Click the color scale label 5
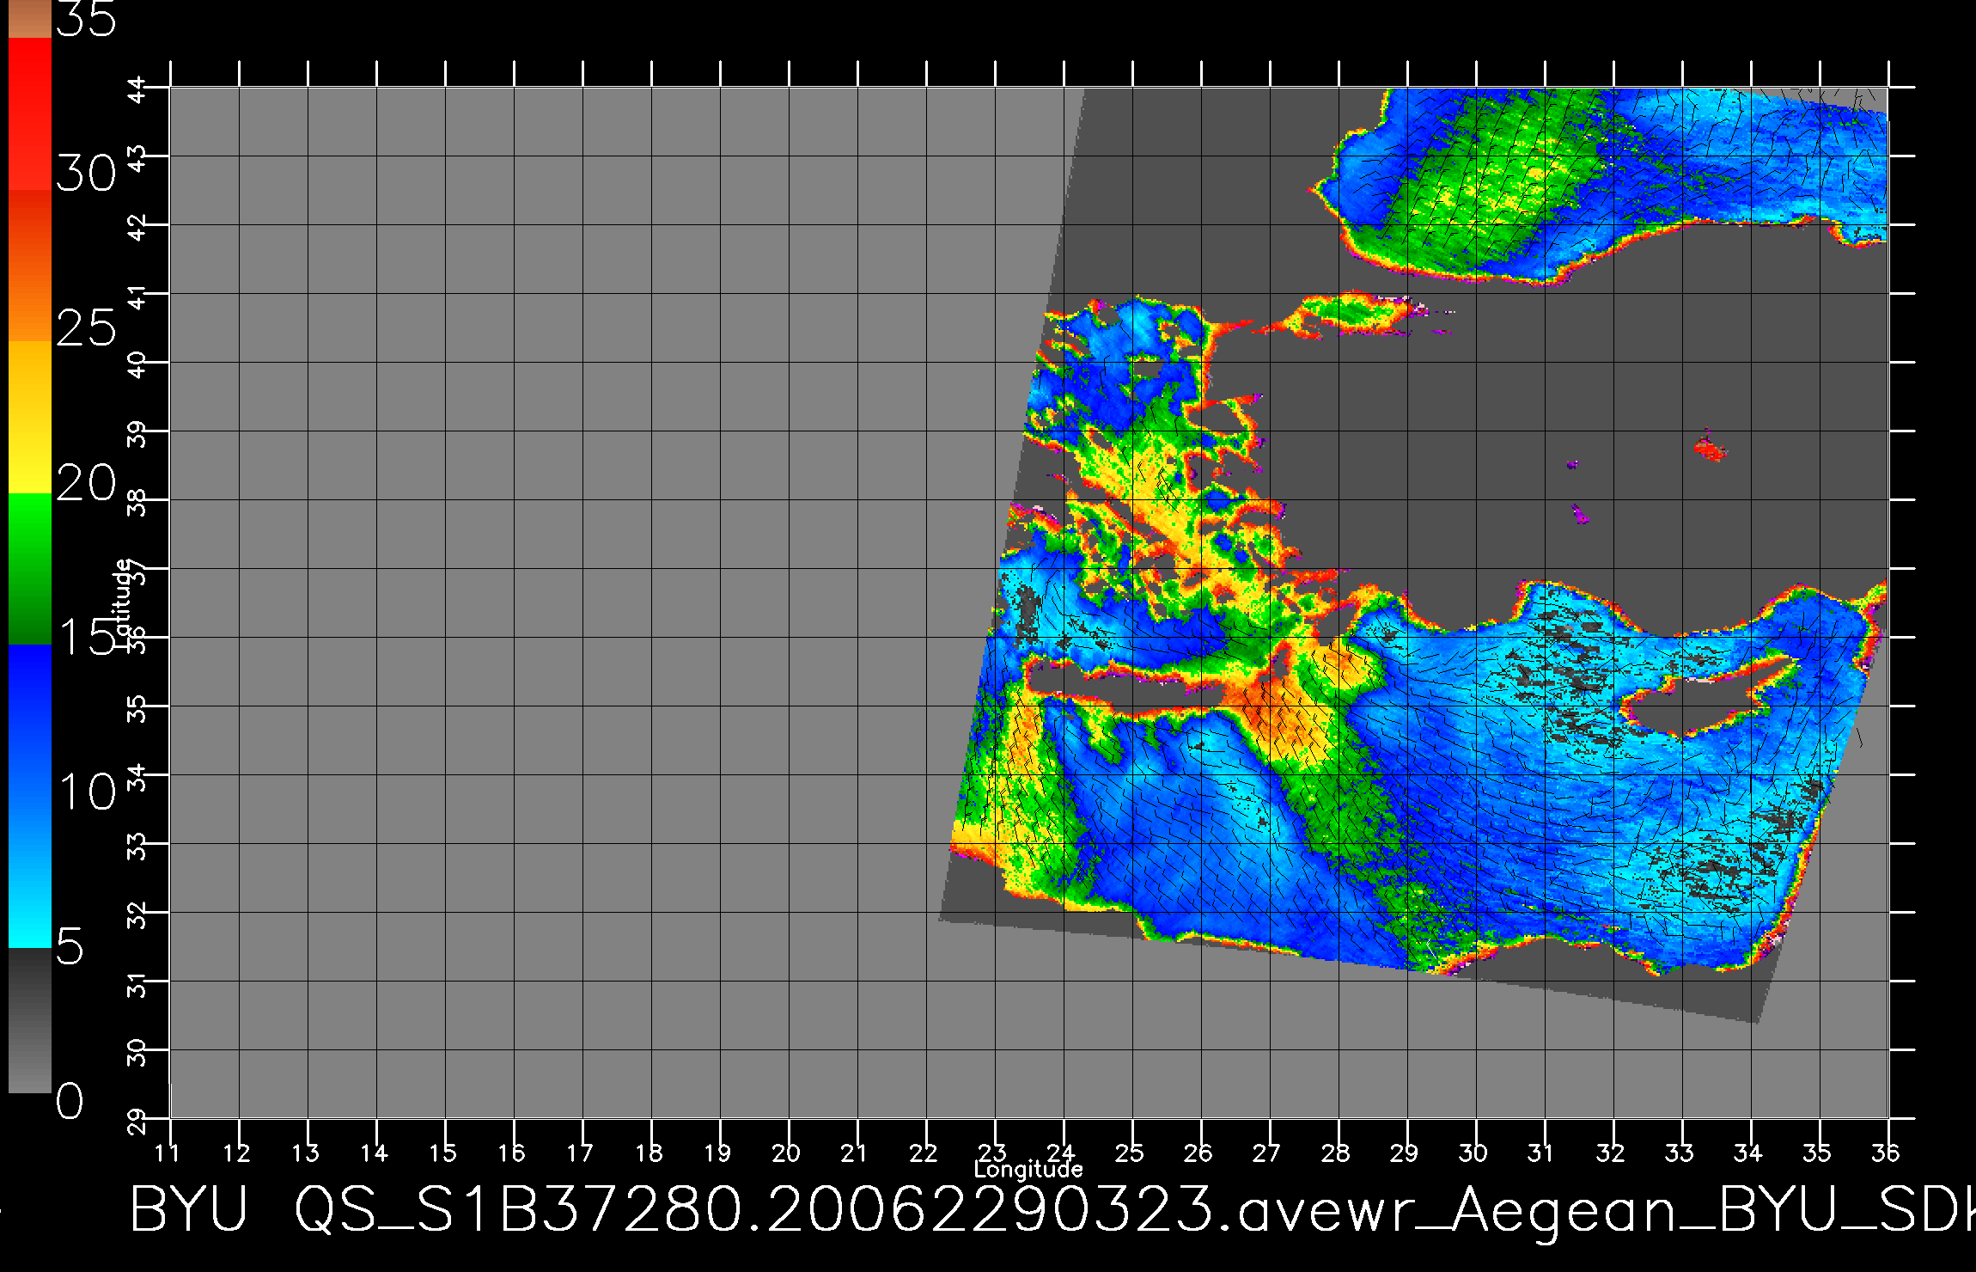1976x1272 pixels. [70, 947]
